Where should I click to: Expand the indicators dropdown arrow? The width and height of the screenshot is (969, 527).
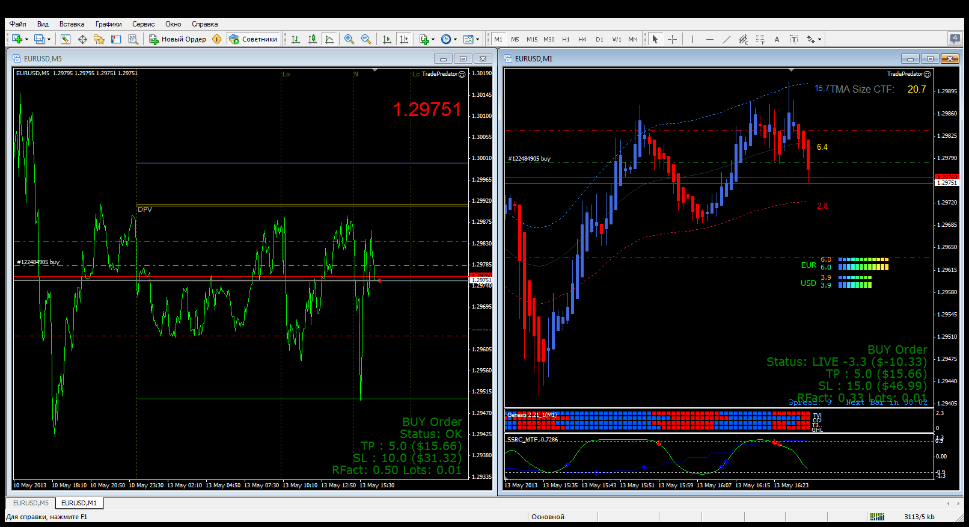pyautogui.click(x=433, y=40)
